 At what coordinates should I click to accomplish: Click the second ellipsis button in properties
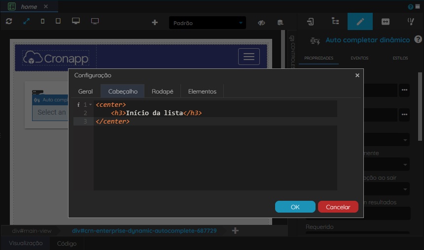coord(404,115)
